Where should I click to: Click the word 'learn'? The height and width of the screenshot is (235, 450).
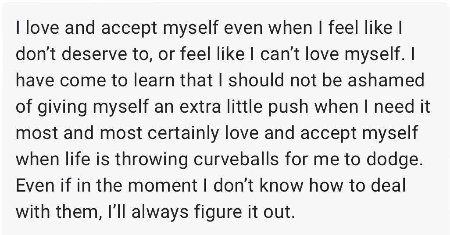tap(154, 80)
